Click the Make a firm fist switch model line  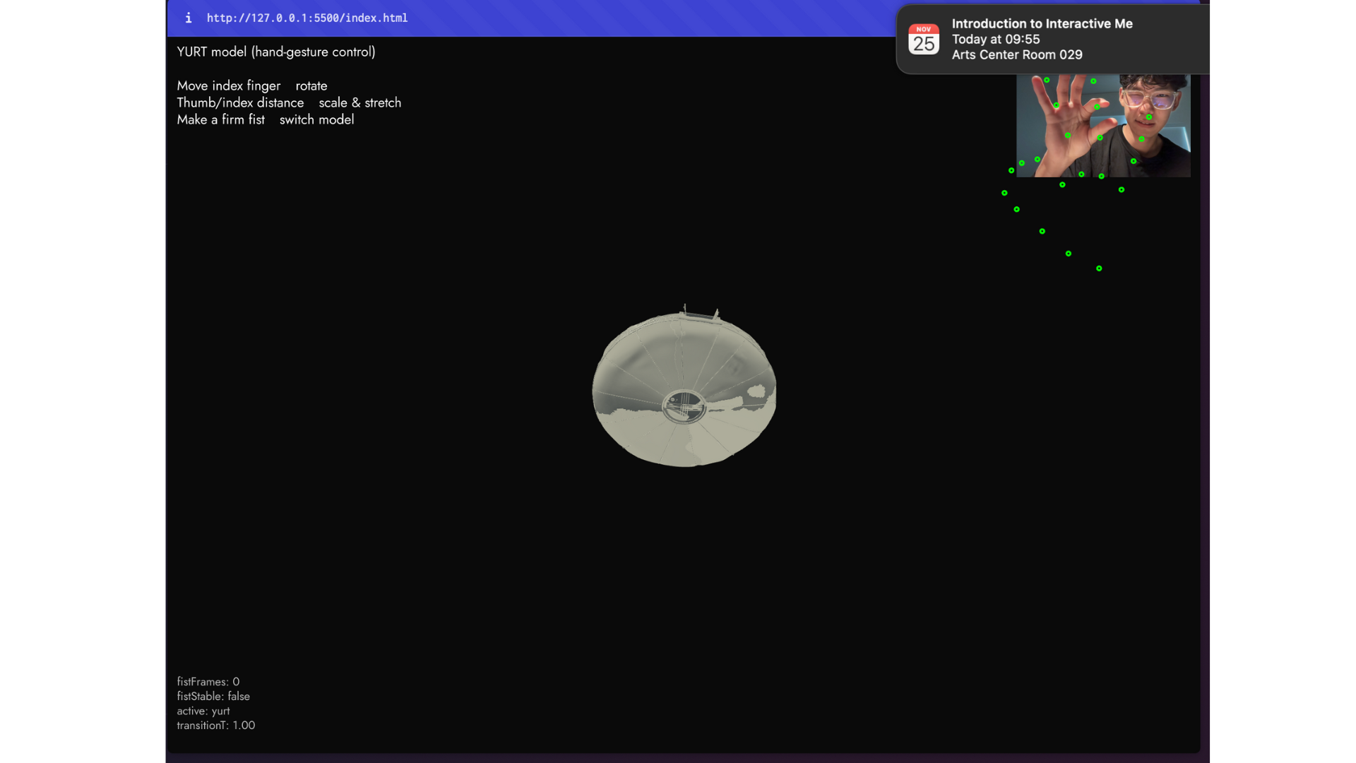(x=265, y=120)
